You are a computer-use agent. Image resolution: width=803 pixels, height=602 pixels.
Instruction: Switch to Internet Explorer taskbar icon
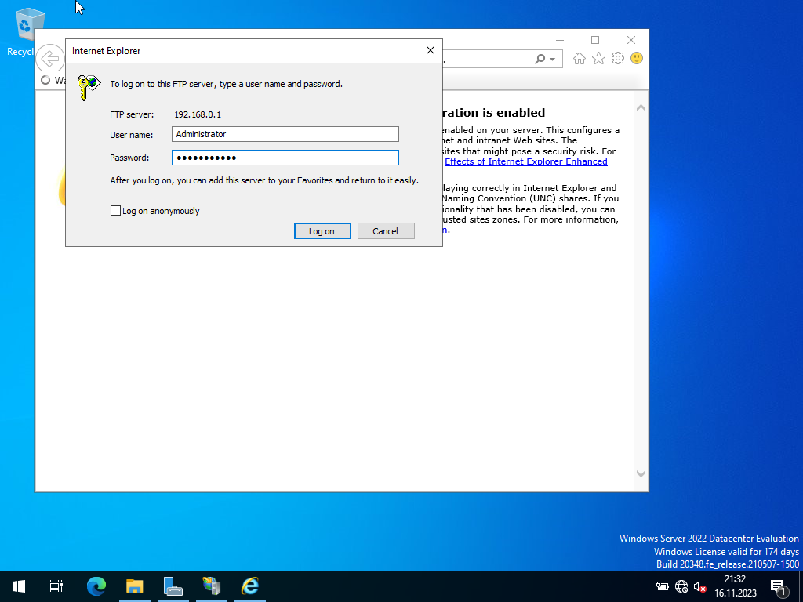pyautogui.click(x=250, y=586)
